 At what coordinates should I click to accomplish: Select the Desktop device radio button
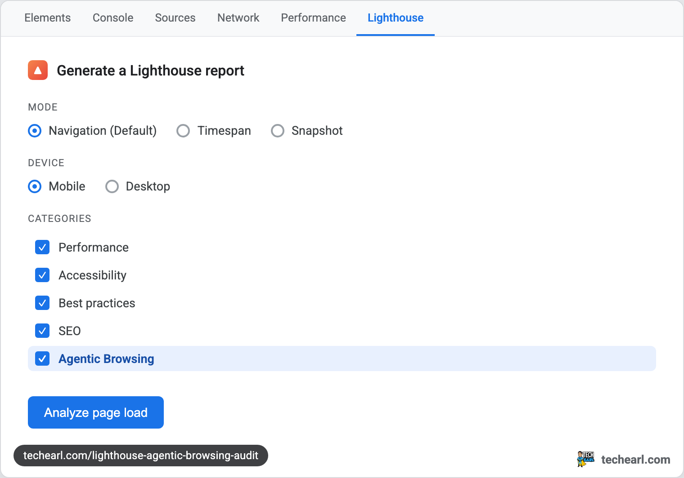coord(112,186)
